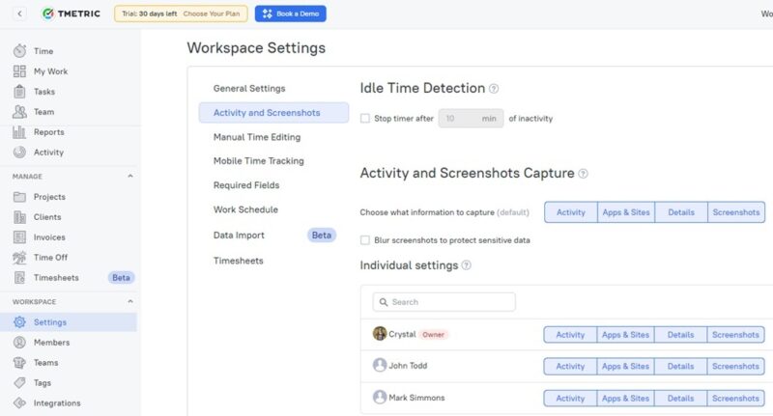773x416 pixels.
Task: Toggle Screenshots capture for Crystal
Action: (735, 335)
